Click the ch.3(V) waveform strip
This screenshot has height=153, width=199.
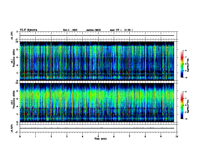tap(98, 128)
